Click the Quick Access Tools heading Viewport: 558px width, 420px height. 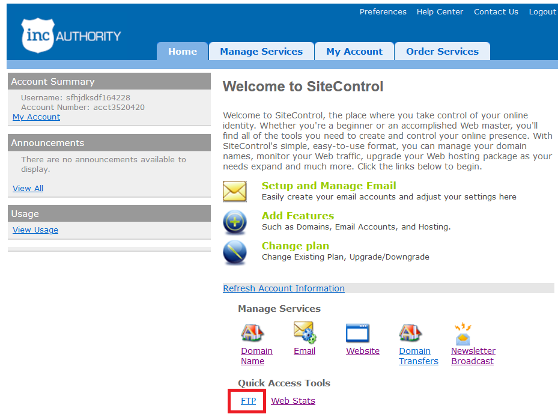284,383
